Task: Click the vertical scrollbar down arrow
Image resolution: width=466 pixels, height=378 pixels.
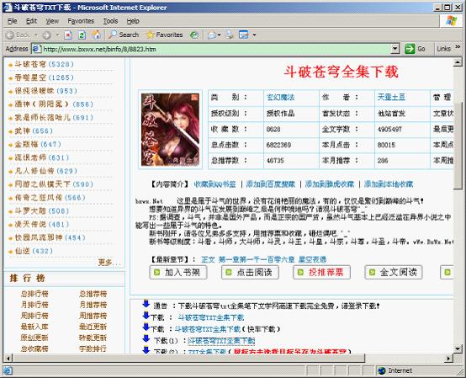Action: [x=458, y=349]
